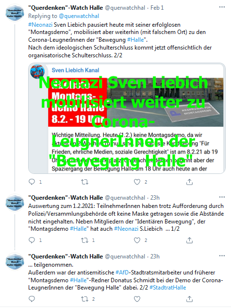Reply to the Auswertung zum 1.2.2021 tweet

click(x=32, y=240)
